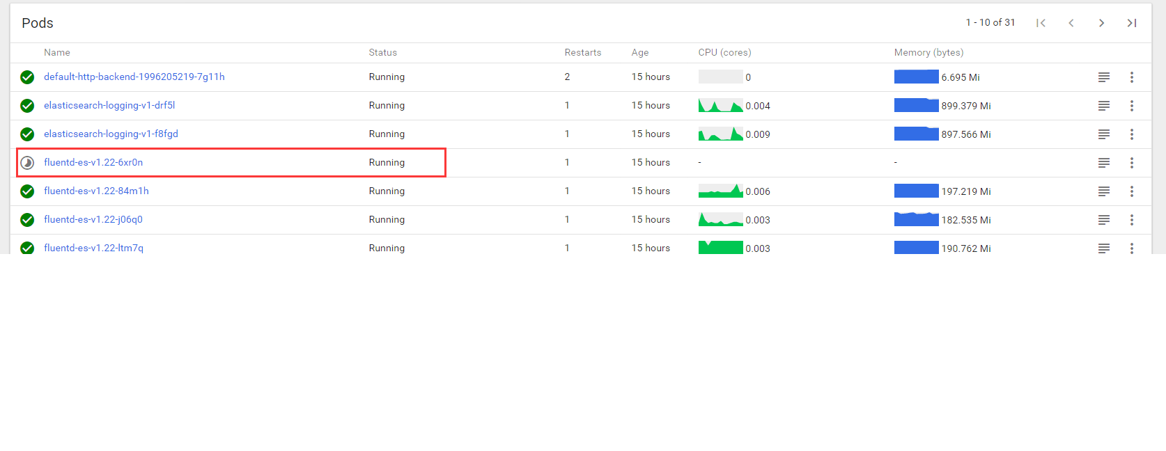
Task: Click green status check for fluentd-es-v1.22-ltm7q
Action: click(x=27, y=248)
